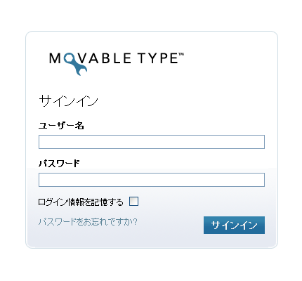
Task: Submit with the blue サインイン button
Action: 234,225
